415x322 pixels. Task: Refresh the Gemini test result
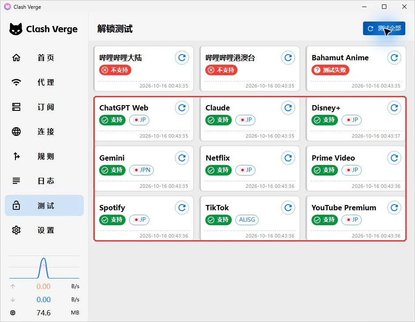(182, 158)
